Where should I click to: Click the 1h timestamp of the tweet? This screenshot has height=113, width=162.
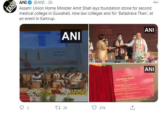50,2
